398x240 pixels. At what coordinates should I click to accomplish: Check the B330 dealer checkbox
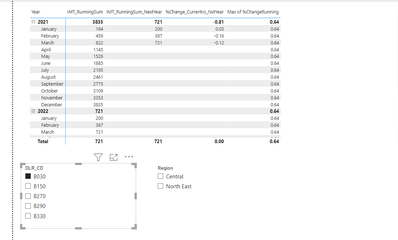(x=28, y=216)
